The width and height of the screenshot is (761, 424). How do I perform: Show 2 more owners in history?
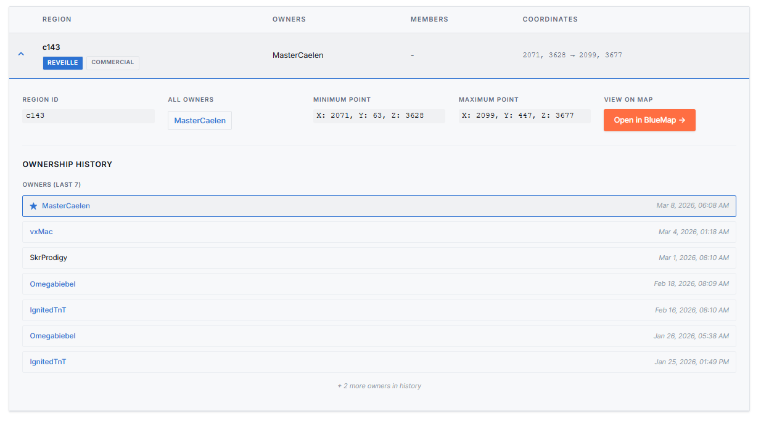(x=379, y=386)
